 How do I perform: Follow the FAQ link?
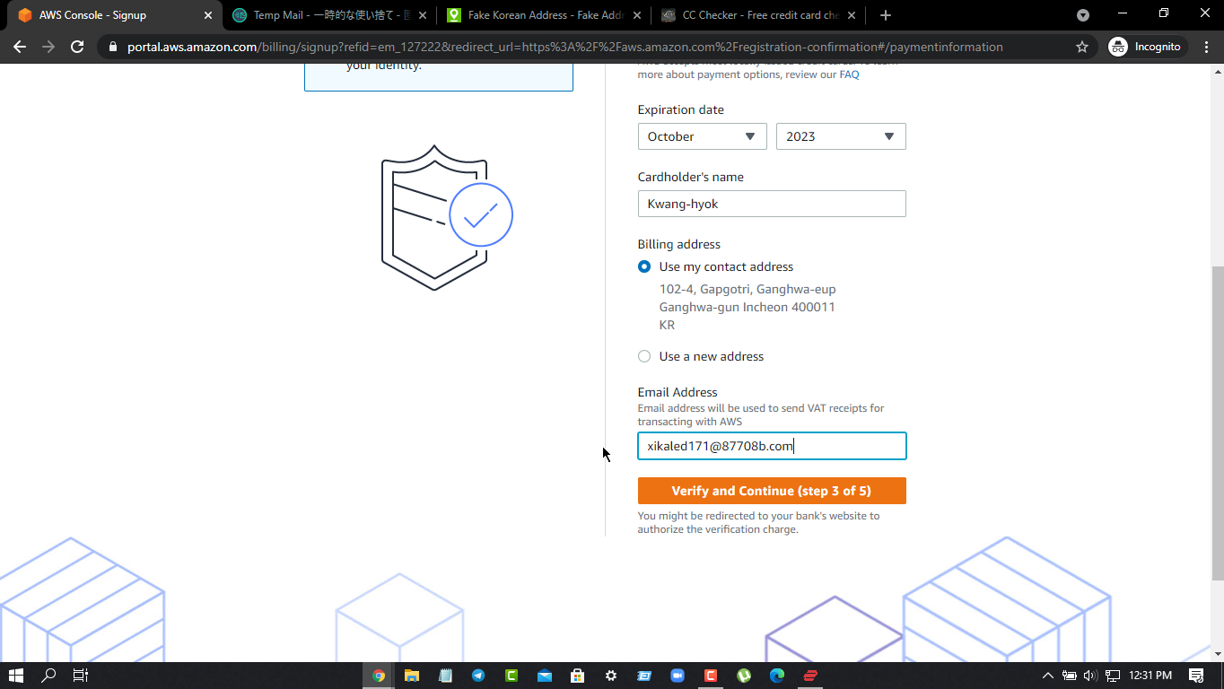[849, 74]
